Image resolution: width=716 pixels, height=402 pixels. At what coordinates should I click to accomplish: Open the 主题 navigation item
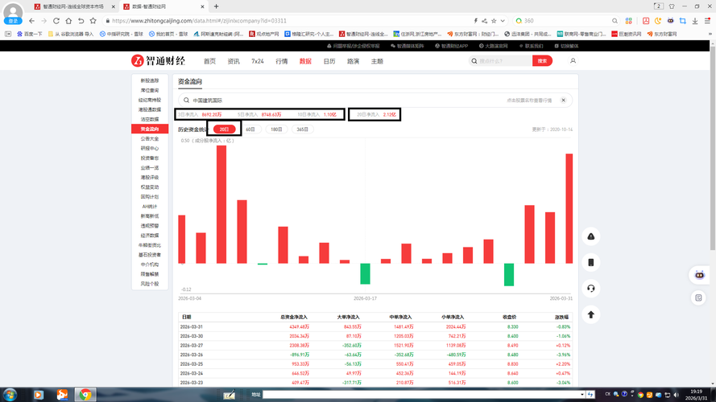coord(377,61)
